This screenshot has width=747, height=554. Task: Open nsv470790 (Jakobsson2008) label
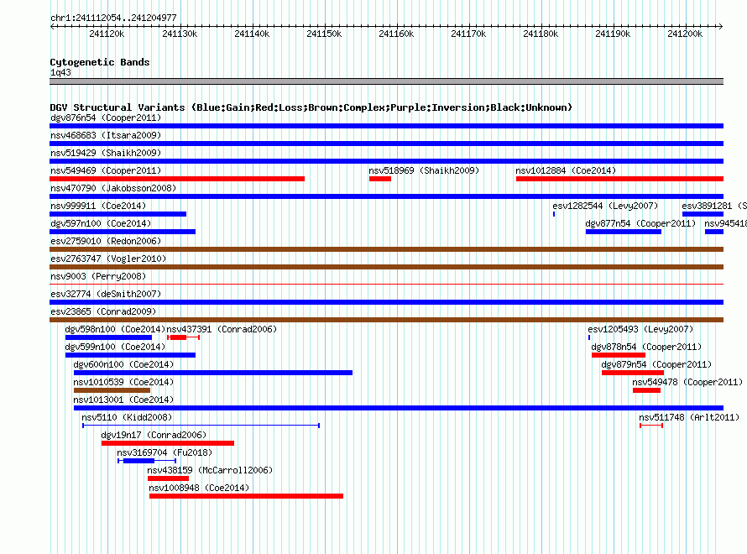pos(113,188)
